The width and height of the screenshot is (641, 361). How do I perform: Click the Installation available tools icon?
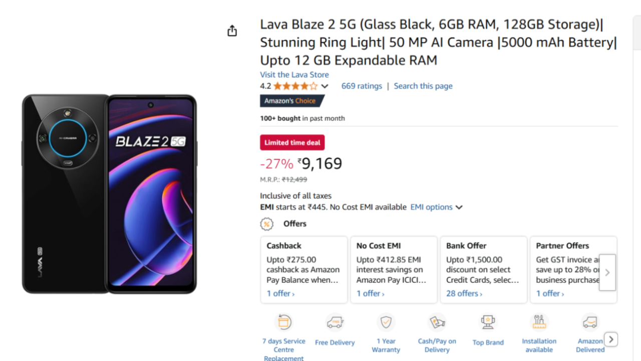(x=539, y=322)
